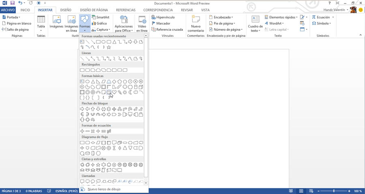This screenshot has width=365, height=194.
Task: Open the ARCHIVO menu tab
Action: [x=8, y=10]
